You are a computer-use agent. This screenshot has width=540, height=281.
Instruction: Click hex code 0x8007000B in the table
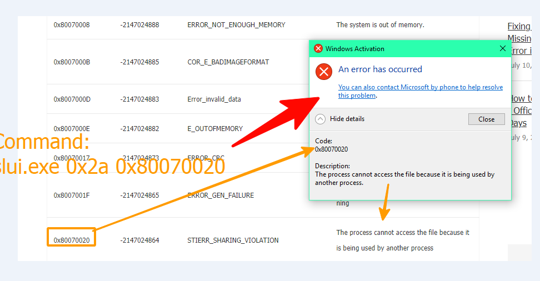coord(72,62)
